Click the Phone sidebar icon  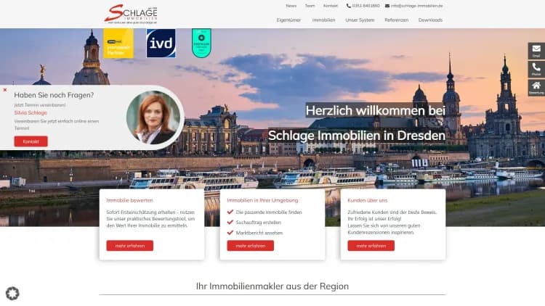click(x=536, y=69)
